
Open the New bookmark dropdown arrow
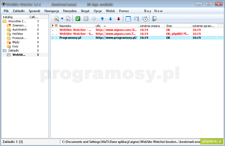(62, 19)
